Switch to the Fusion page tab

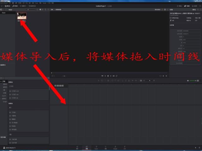(96, 148)
